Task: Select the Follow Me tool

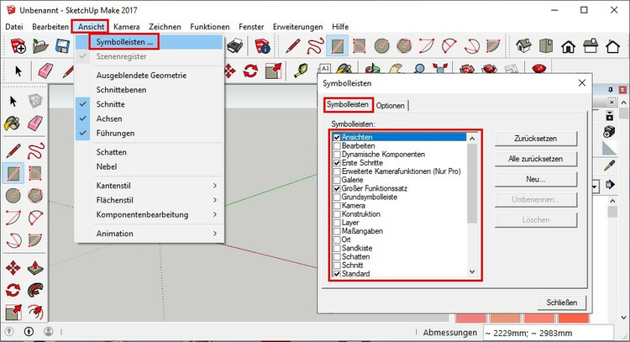Action: pyautogui.click(x=35, y=290)
